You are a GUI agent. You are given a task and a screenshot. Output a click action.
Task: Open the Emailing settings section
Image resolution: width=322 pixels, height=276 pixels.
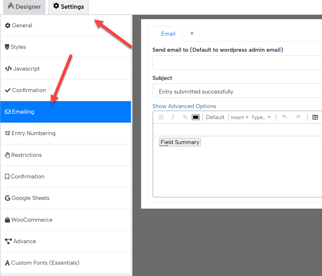(22, 112)
